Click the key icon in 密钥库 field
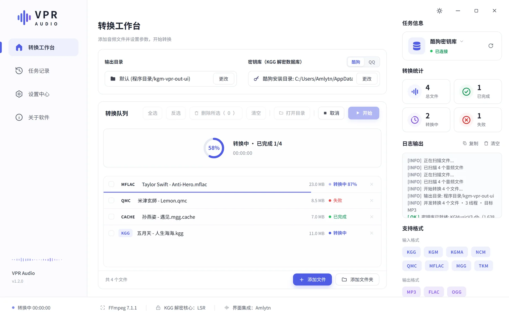Image resolution: width=509 pixels, height=318 pixels. tap(256, 79)
